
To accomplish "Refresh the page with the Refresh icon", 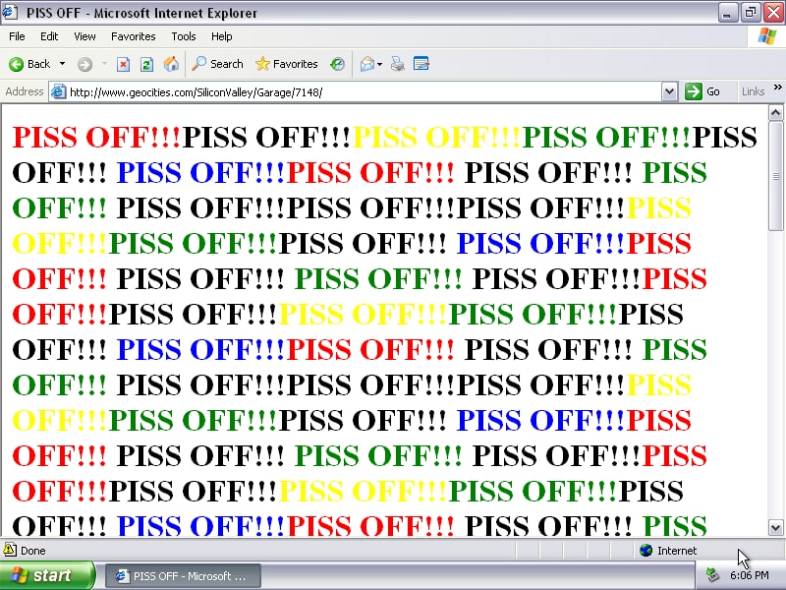I will (146, 64).
